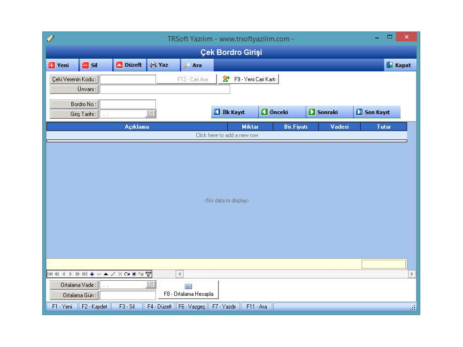463x347 pixels.
Task: Sort by the Tutar column header
Action: (x=384, y=127)
